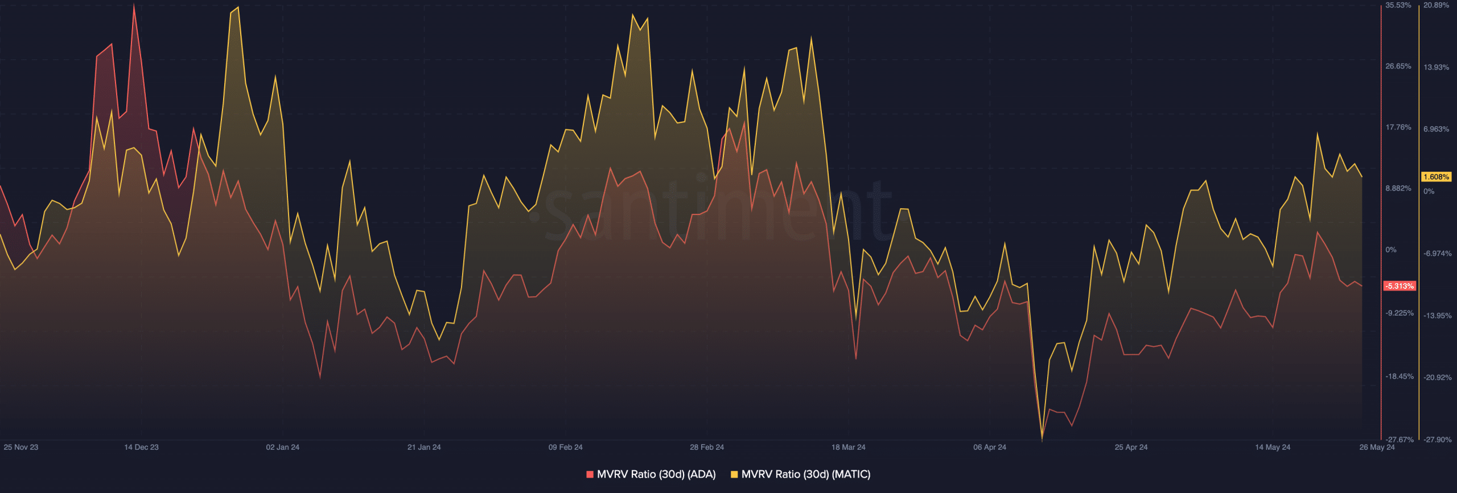This screenshot has height=493, width=1457.
Task: Click the 14 May 24 date label
Action: point(1273,447)
